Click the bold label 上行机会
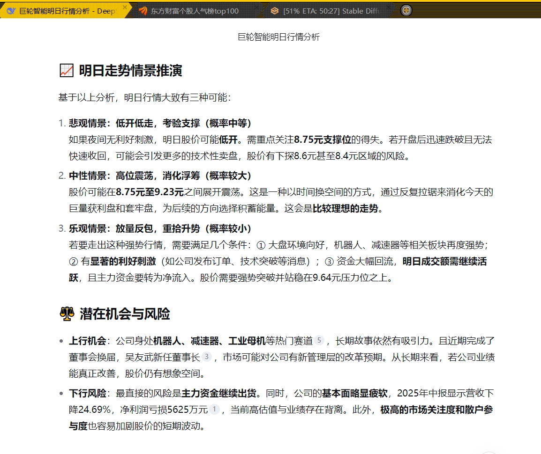 point(87,341)
